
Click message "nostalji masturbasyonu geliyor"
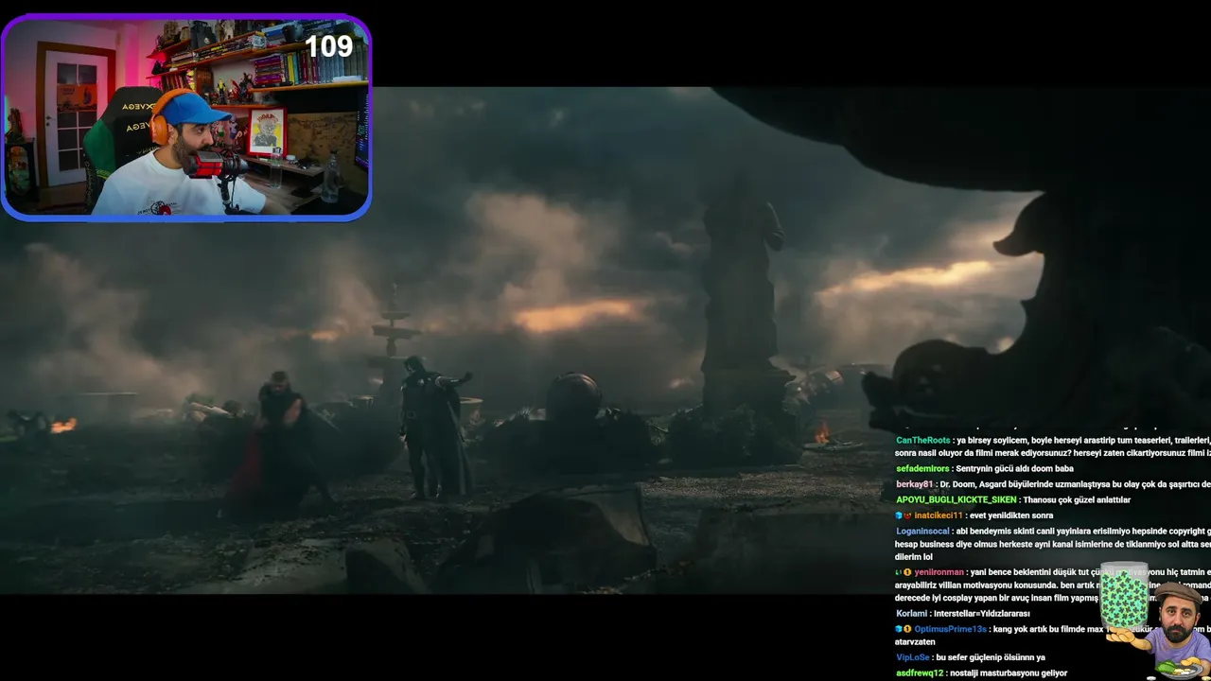(1009, 673)
